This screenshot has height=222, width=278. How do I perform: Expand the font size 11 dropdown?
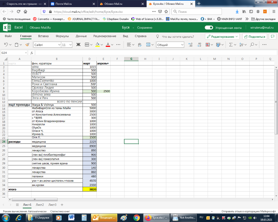[67, 45]
